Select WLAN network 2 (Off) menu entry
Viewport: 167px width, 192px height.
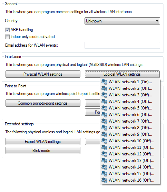click(x=130, y=88)
